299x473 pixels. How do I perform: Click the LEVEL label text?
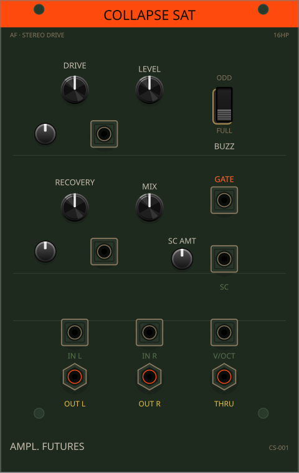149,69
